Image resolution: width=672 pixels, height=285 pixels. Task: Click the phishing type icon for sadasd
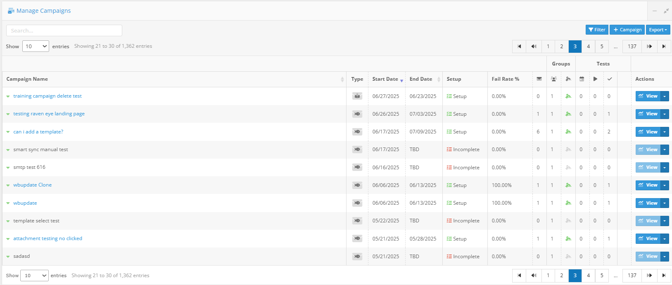pyautogui.click(x=357, y=256)
